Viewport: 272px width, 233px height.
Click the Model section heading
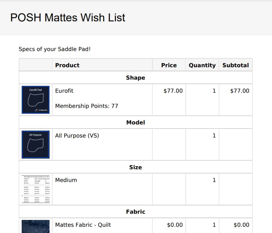pos(135,122)
